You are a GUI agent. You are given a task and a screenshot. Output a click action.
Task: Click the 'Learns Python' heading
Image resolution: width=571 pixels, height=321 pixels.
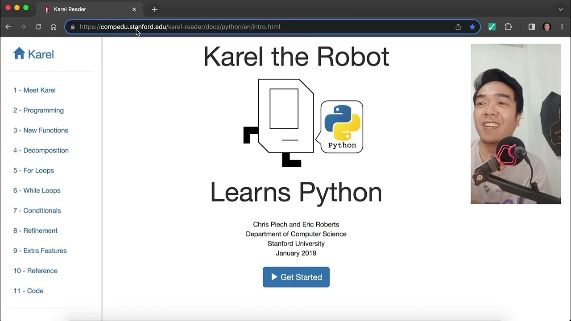pyautogui.click(x=296, y=192)
